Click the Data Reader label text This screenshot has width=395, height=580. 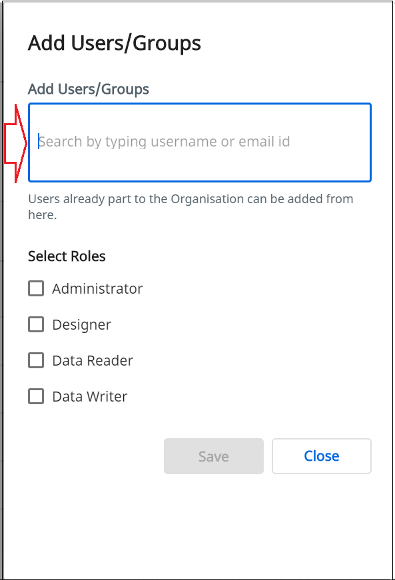click(93, 361)
